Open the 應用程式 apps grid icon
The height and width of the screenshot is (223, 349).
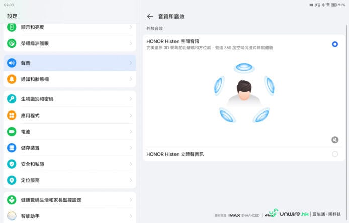coord(12,116)
